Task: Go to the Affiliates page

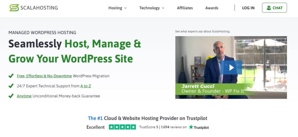Action: point(185,8)
